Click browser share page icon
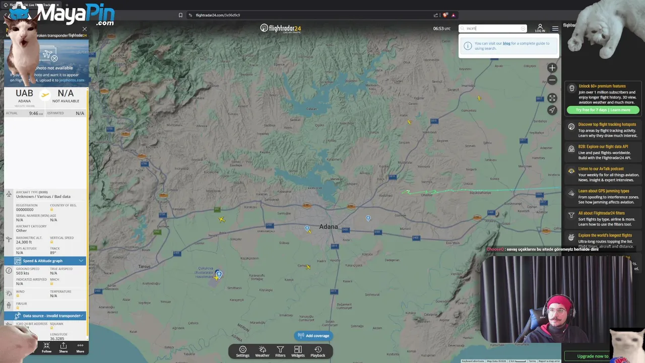This screenshot has height=363, width=645. tap(435, 15)
